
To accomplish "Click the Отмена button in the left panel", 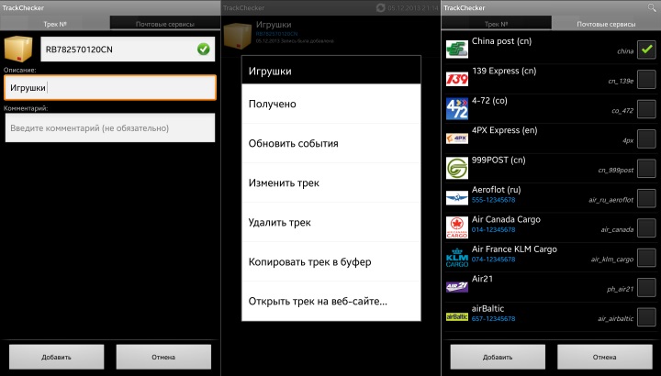I will [163, 357].
